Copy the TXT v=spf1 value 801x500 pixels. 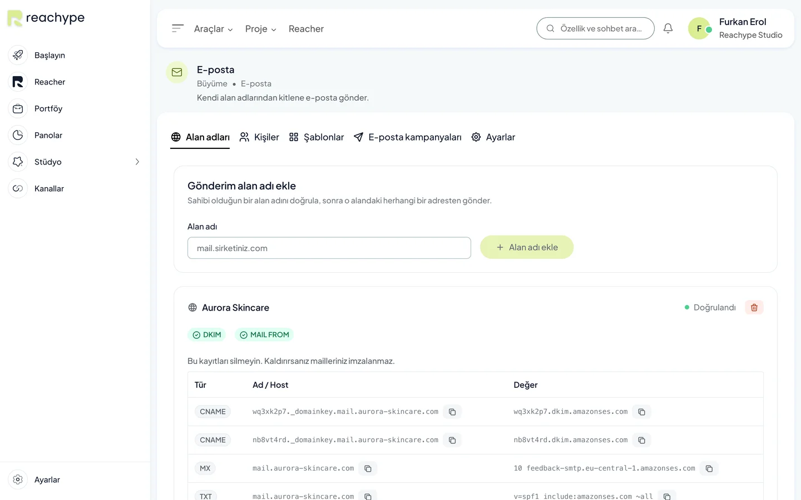[667, 496]
